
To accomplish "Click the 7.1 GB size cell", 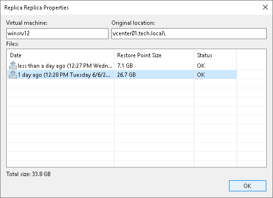I will pyautogui.click(x=125, y=66).
